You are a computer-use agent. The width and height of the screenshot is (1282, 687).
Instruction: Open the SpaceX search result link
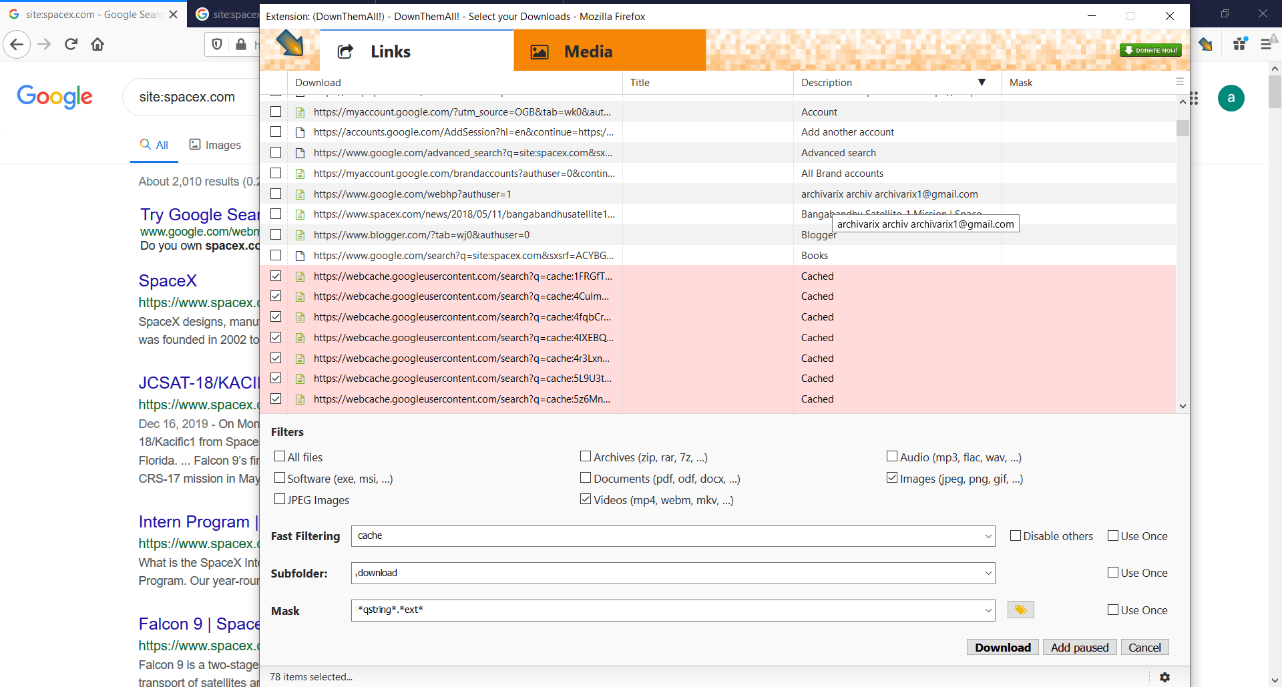(x=168, y=280)
